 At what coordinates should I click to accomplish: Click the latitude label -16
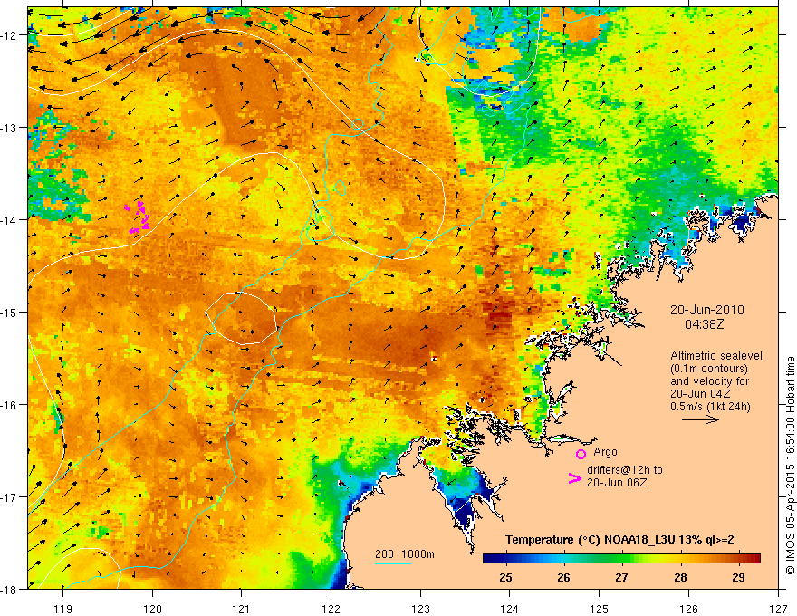pos(10,405)
